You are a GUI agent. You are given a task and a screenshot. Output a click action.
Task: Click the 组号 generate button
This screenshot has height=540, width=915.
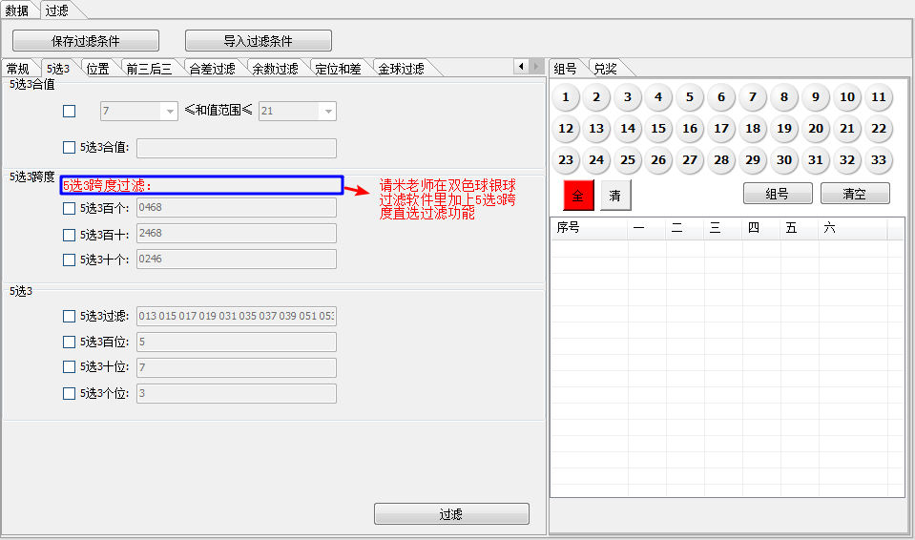(x=778, y=194)
